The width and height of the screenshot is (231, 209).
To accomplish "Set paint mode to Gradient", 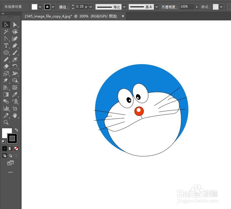I will pos(10,148).
